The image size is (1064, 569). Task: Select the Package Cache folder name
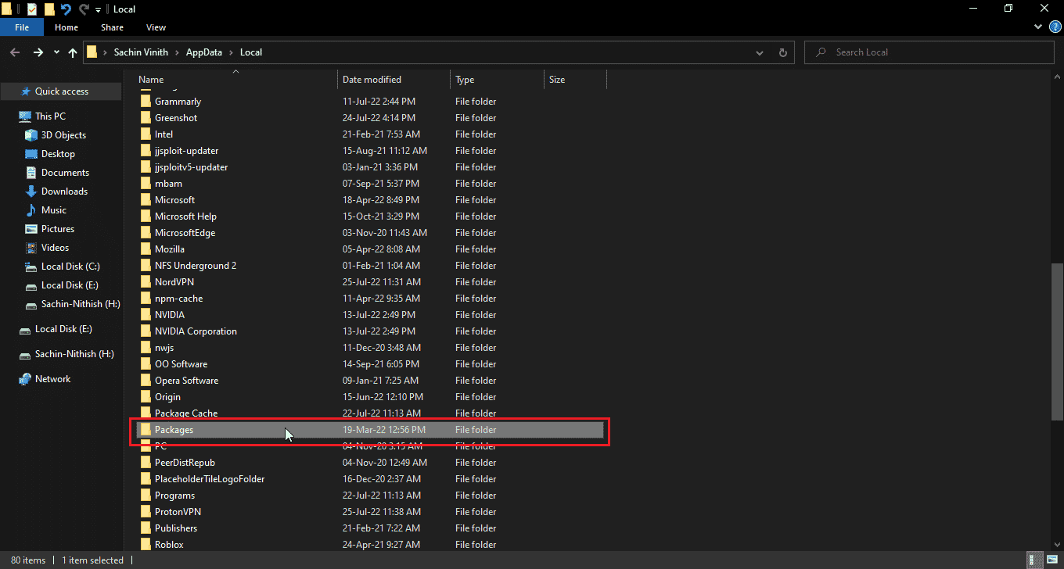[186, 413]
